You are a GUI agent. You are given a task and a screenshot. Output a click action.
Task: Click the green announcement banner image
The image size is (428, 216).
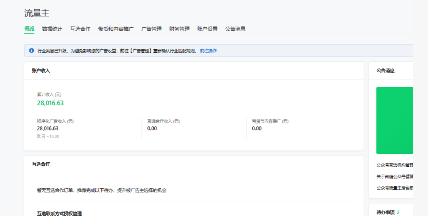[394, 120]
